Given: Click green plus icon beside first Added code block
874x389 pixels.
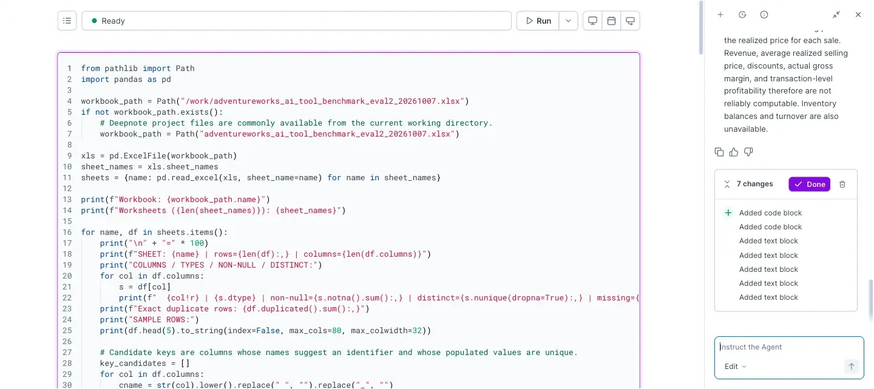Looking at the screenshot, I should tap(728, 212).
